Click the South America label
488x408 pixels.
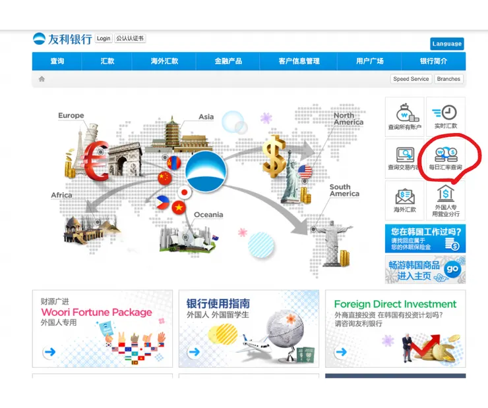coord(344,190)
